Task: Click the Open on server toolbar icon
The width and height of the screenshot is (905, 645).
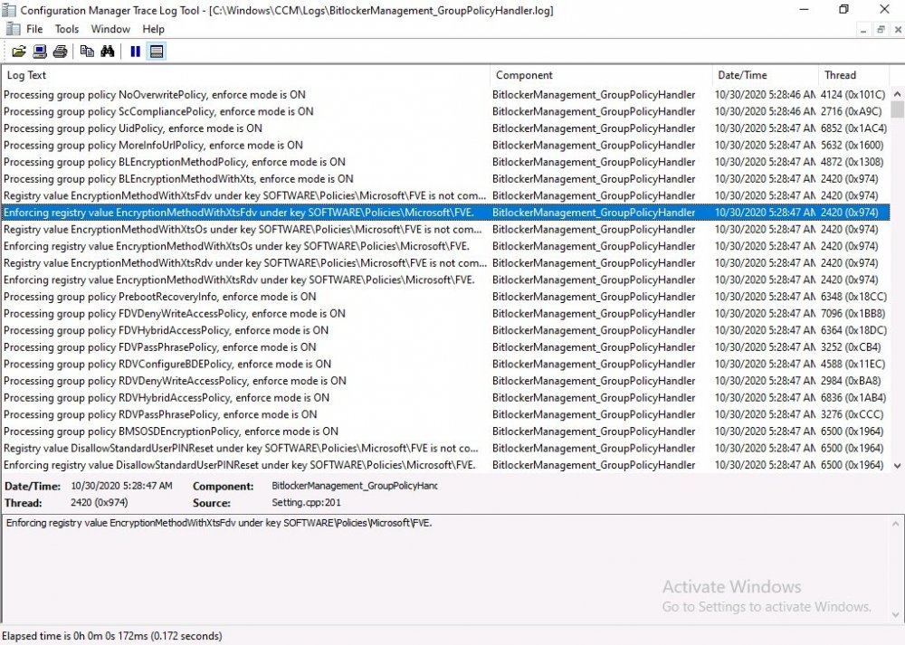Action: [40, 52]
